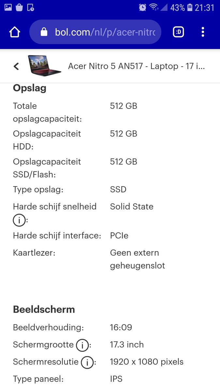This screenshot has height=392, width=220.
Task: Tap the bol.com URL address bar
Action: click(95, 32)
